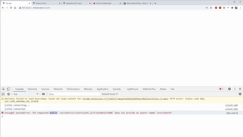
Task: Open the Default levels dropdown
Action: (110, 94)
